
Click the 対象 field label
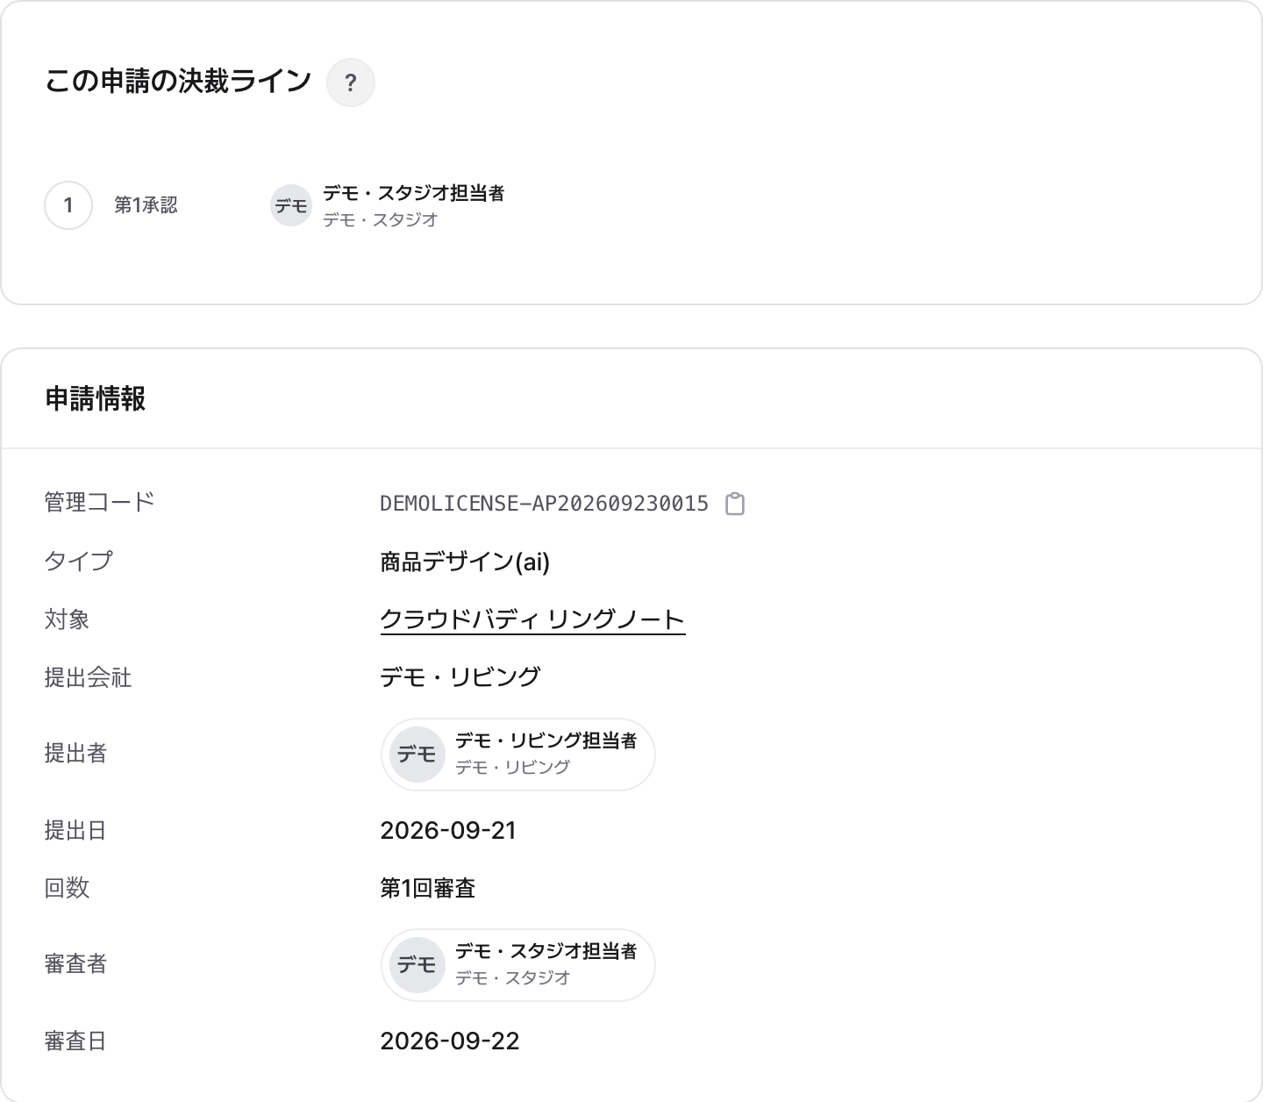(x=68, y=619)
